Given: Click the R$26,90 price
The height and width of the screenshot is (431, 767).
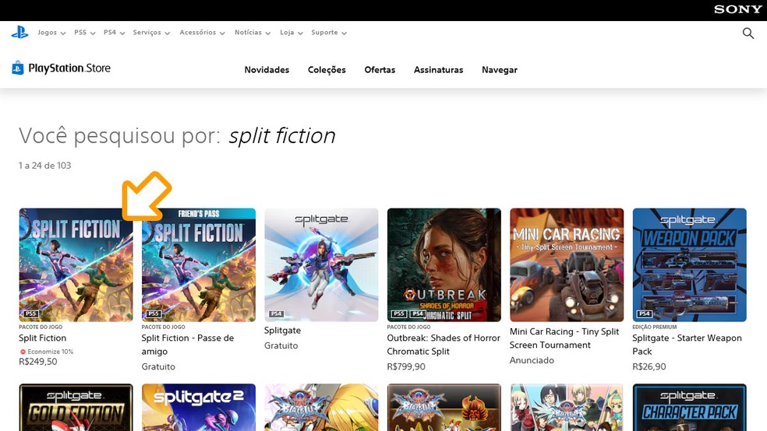Looking at the screenshot, I should 649,366.
